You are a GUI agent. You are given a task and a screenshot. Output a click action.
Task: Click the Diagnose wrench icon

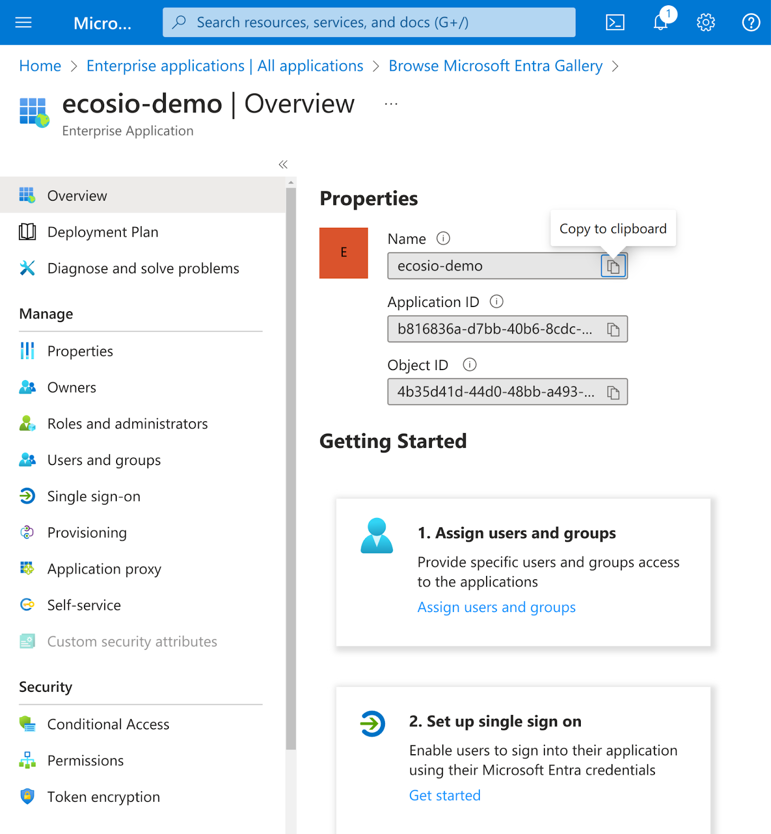click(28, 268)
